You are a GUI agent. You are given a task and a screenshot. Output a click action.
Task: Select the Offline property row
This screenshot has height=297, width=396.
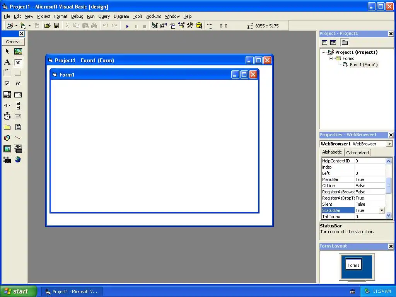pos(353,186)
